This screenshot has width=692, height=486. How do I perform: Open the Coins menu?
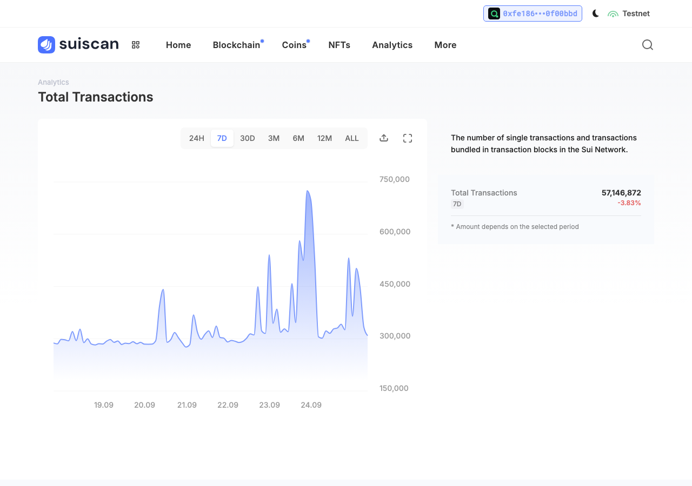pos(294,45)
